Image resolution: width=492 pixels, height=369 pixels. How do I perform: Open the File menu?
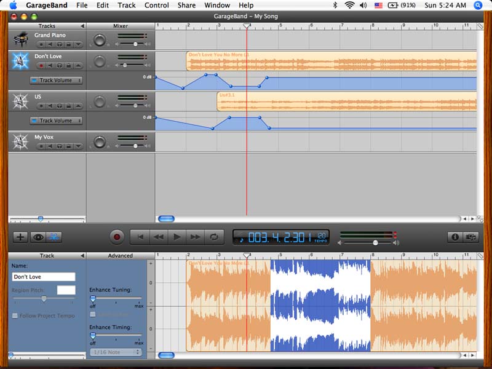pos(82,6)
